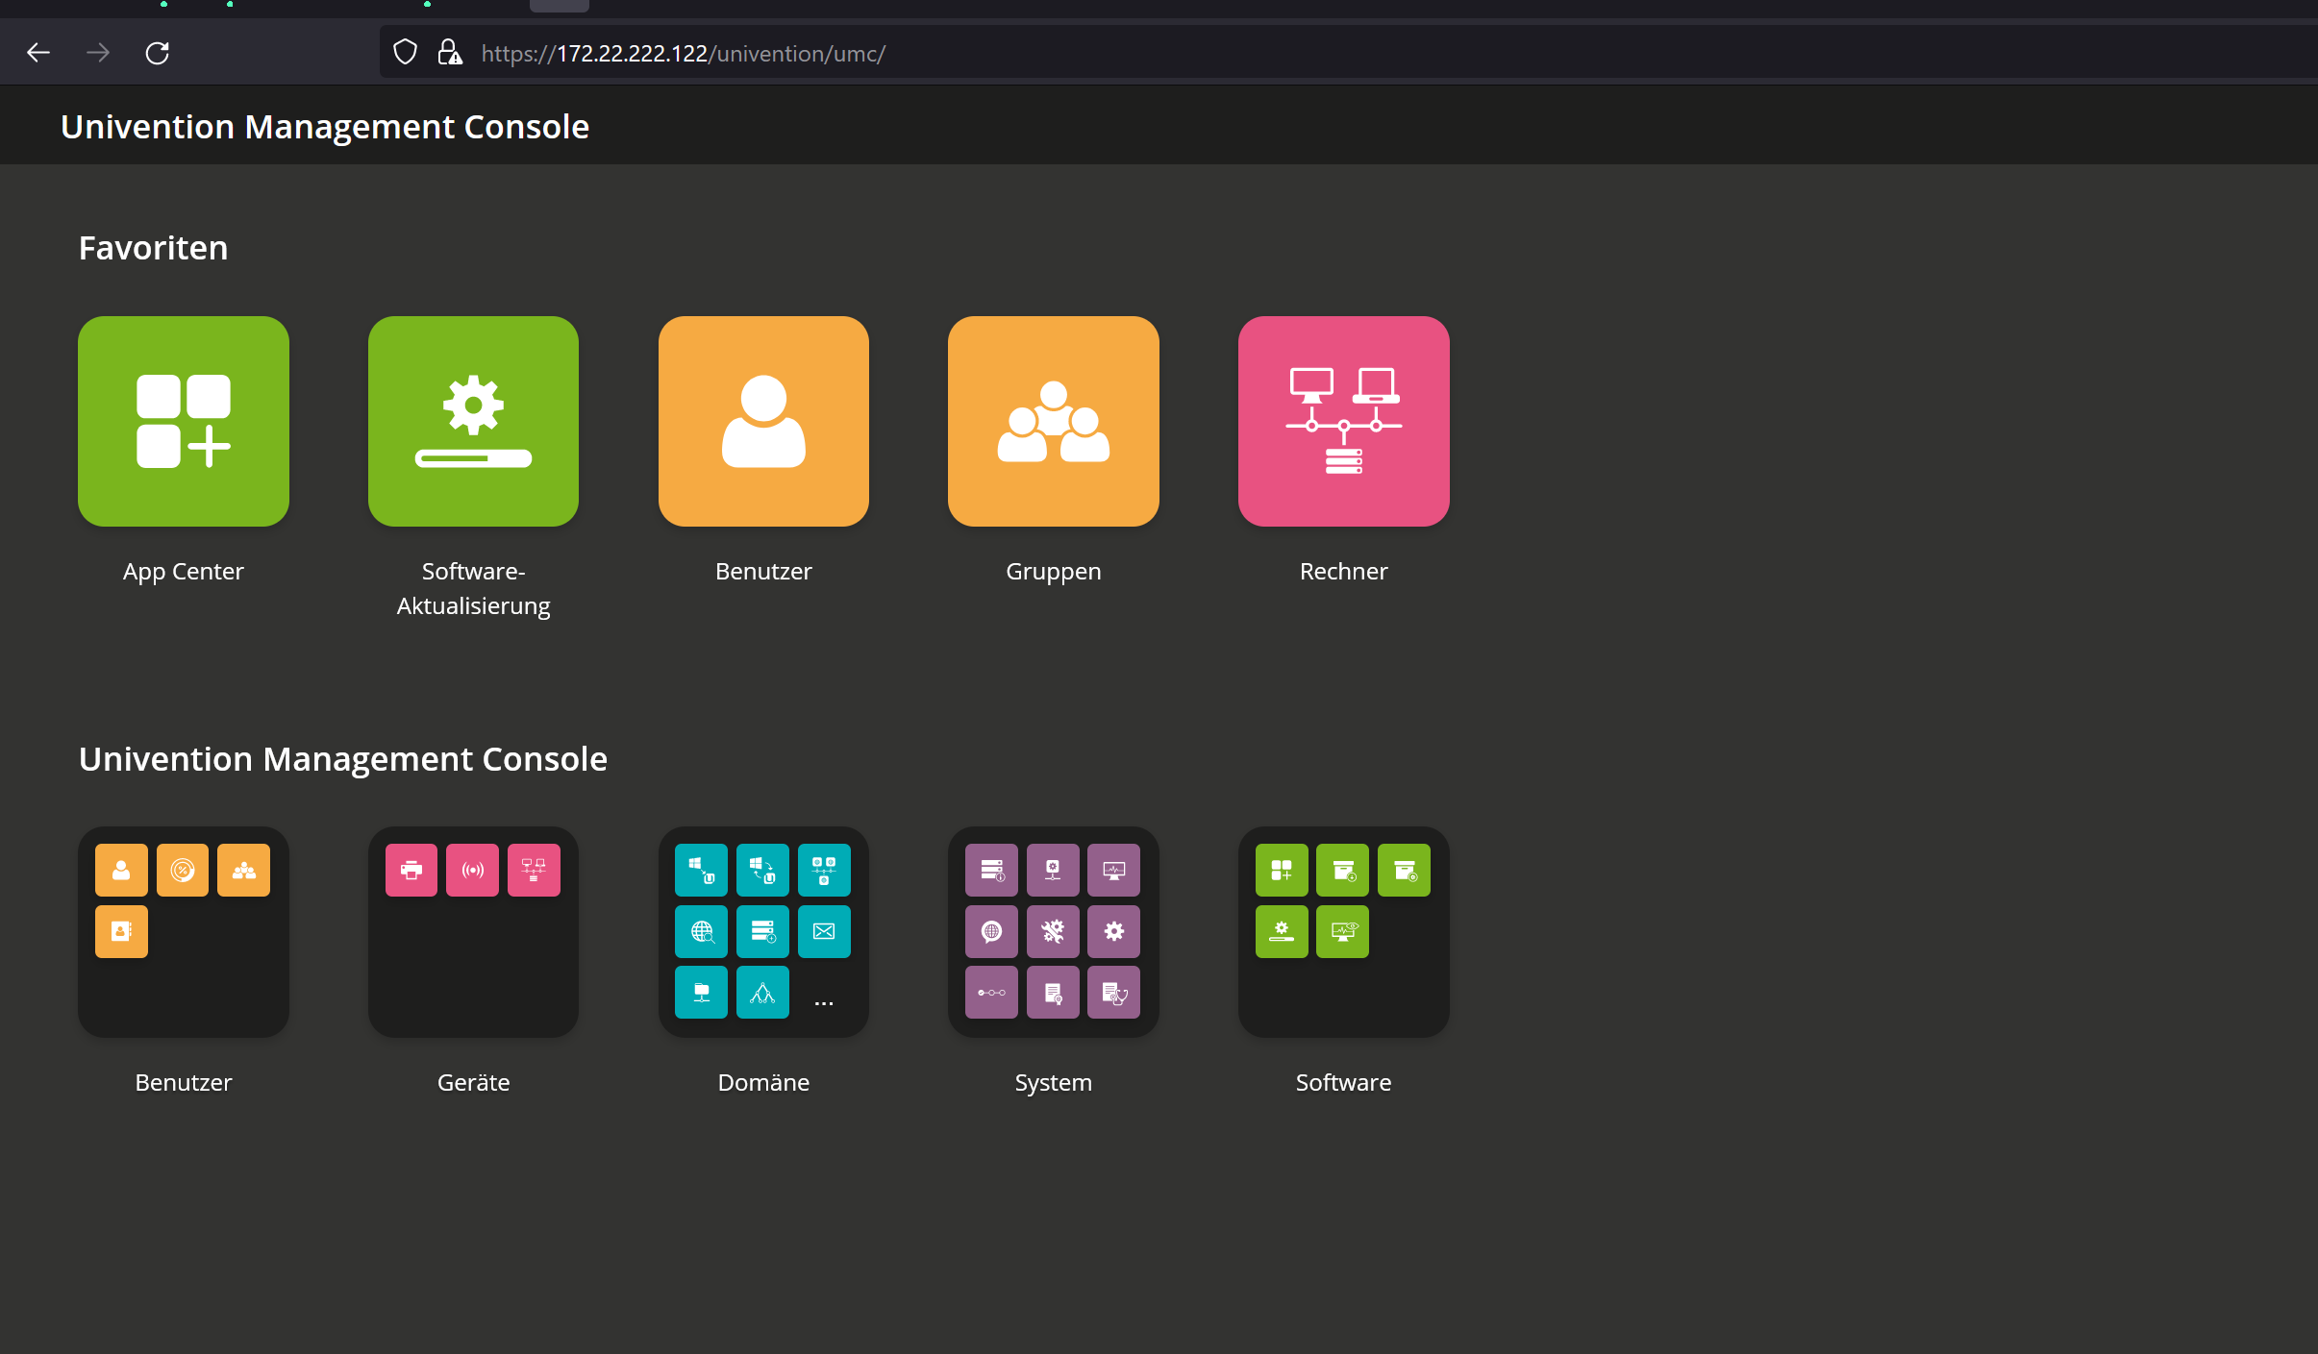The width and height of the screenshot is (2318, 1354).
Task: Click the 'Favoriten' section heading
Action: (x=154, y=248)
